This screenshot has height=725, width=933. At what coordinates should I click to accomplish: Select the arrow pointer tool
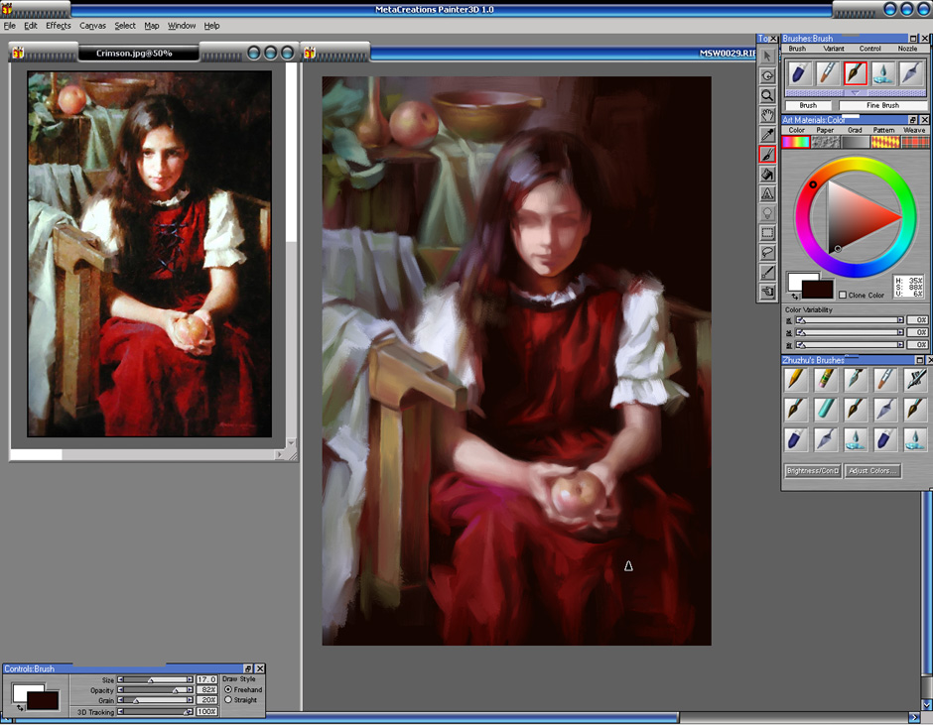click(x=767, y=56)
